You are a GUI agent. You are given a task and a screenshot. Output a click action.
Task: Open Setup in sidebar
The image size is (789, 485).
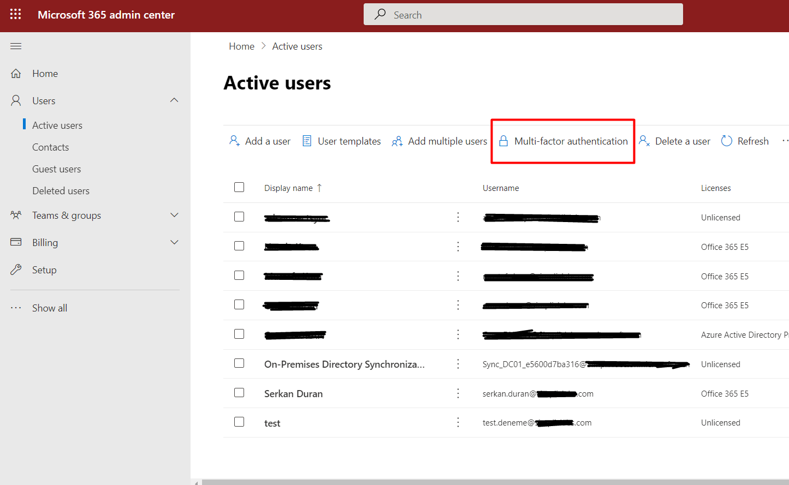coord(44,270)
